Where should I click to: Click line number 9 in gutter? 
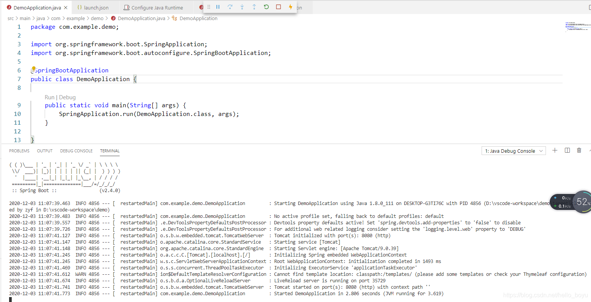coord(19,105)
